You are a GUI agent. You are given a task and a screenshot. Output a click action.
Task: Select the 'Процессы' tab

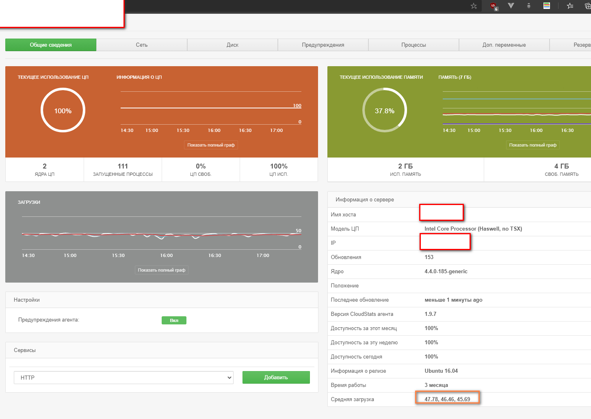coord(413,45)
